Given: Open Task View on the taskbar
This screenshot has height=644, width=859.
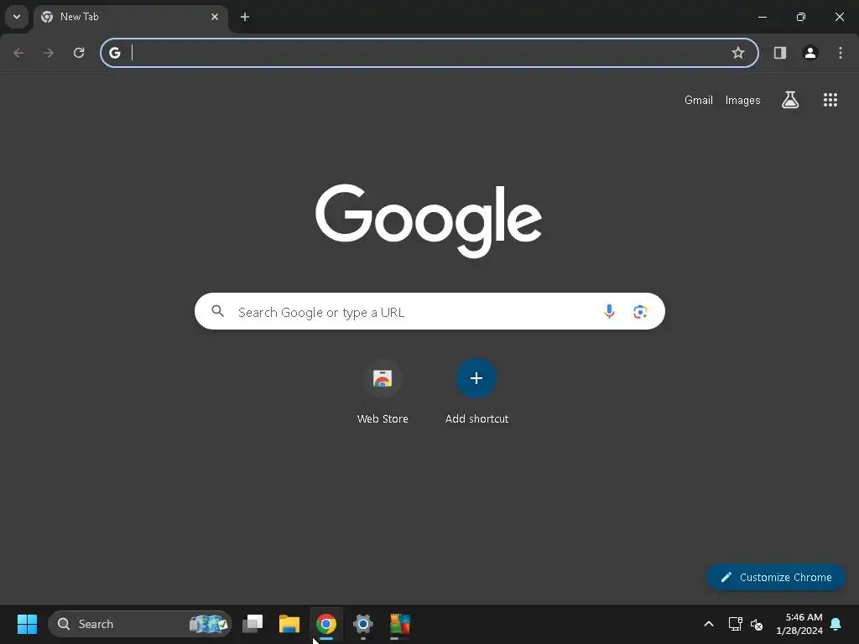Looking at the screenshot, I should coord(252,624).
